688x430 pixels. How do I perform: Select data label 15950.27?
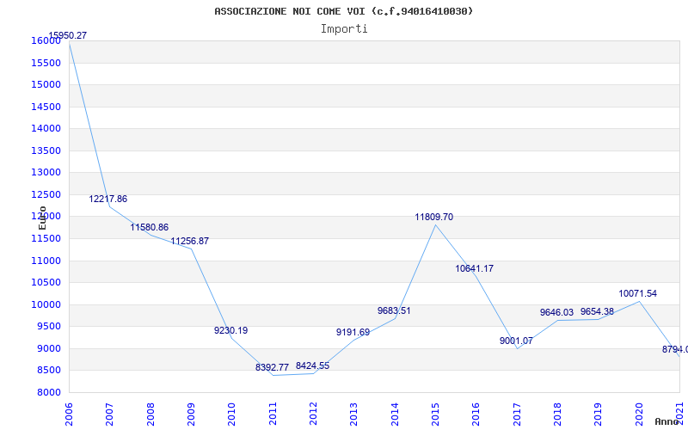(68, 35)
